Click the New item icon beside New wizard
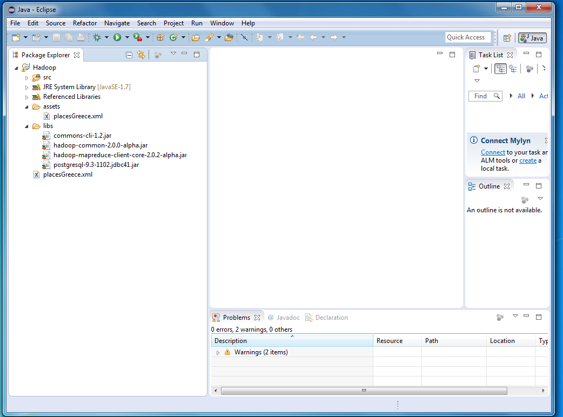The image size is (563, 417). pyautogui.click(x=36, y=37)
